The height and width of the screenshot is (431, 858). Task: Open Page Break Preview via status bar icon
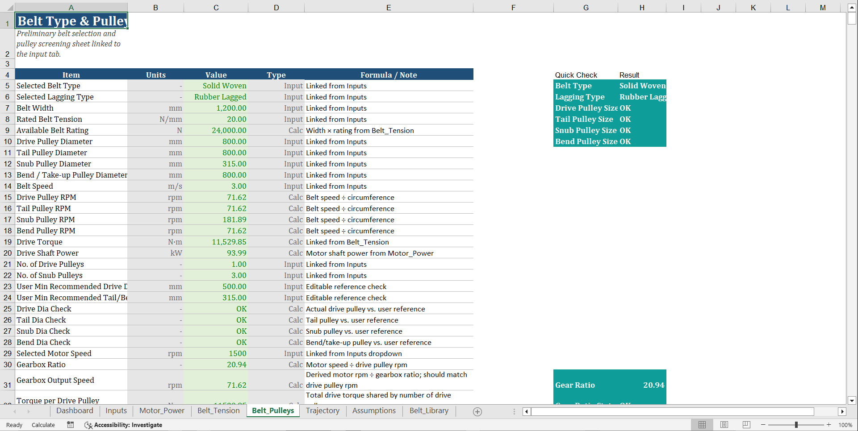[x=747, y=425]
